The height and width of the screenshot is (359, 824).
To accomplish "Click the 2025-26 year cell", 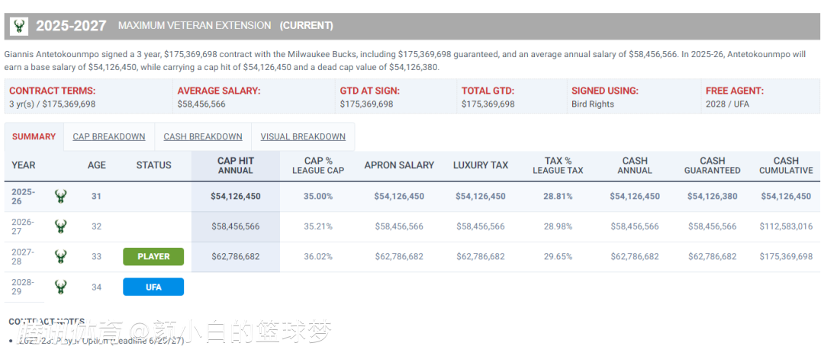I will coord(24,197).
